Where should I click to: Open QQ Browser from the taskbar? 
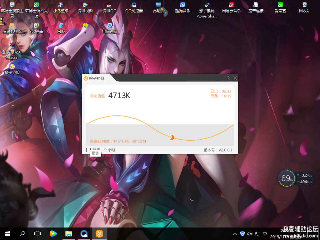84,234
